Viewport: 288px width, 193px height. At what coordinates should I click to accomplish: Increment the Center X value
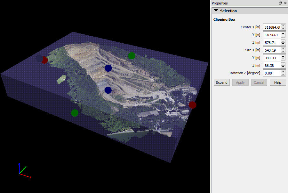(283, 26)
